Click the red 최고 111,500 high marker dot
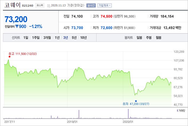 click(x=10, y=57)
